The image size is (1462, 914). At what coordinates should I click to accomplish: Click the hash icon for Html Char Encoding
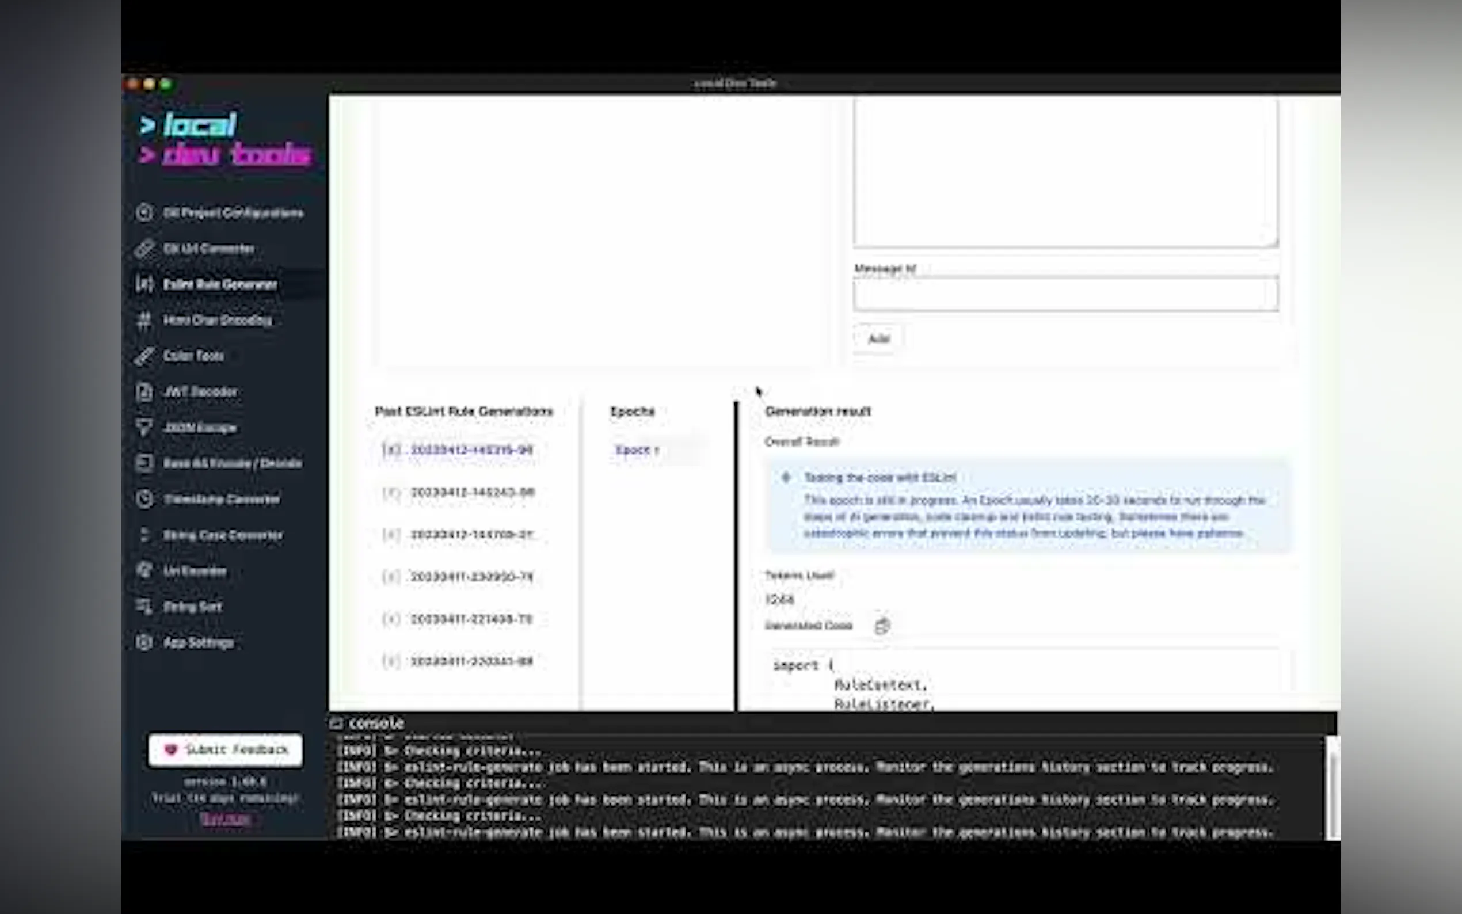[x=144, y=321]
